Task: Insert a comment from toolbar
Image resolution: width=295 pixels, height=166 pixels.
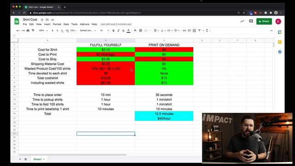Action: point(189,30)
